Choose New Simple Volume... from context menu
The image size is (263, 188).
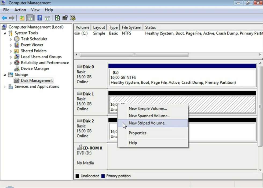tap(153, 109)
